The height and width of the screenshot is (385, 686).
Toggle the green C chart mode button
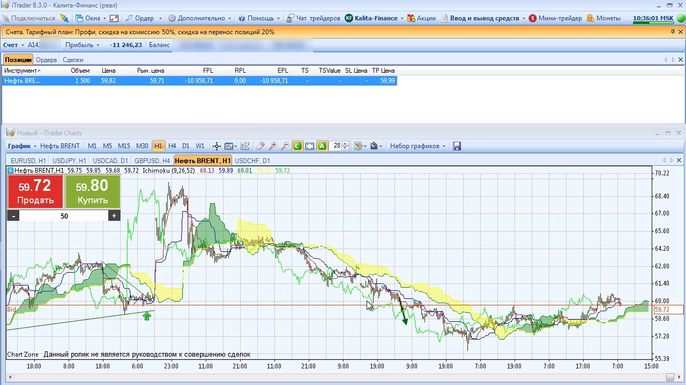pyautogui.click(x=297, y=146)
